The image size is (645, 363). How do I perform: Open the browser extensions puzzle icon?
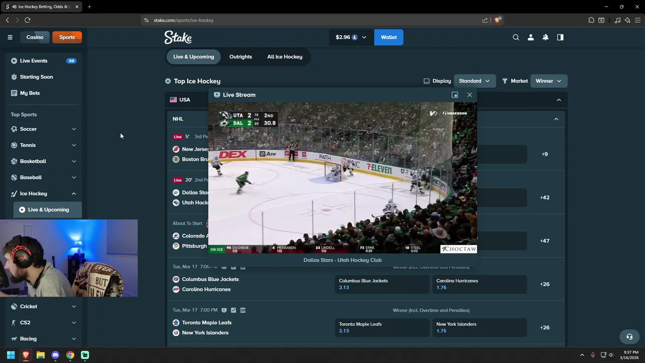pyautogui.click(x=591, y=20)
